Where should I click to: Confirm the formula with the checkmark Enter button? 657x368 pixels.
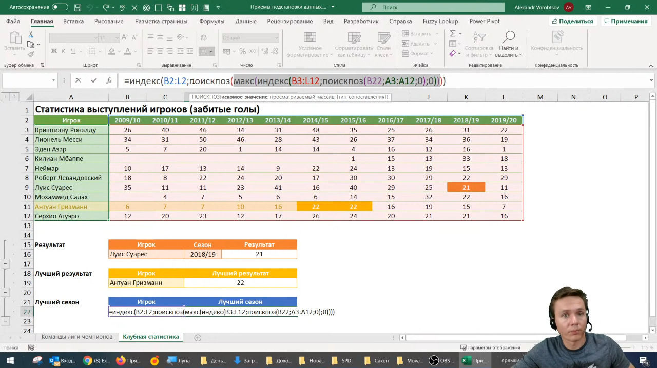click(x=93, y=80)
